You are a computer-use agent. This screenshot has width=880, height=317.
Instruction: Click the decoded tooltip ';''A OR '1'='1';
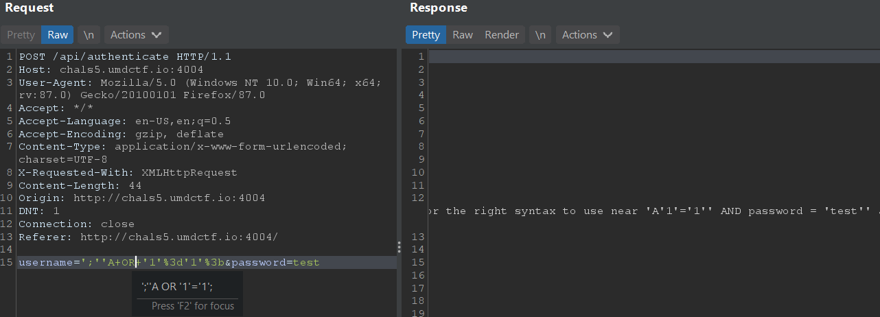click(x=176, y=286)
